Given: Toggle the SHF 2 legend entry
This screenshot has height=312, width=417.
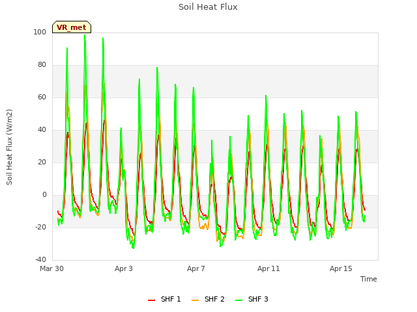Looking at the screenshot, I should coord(208,300).
